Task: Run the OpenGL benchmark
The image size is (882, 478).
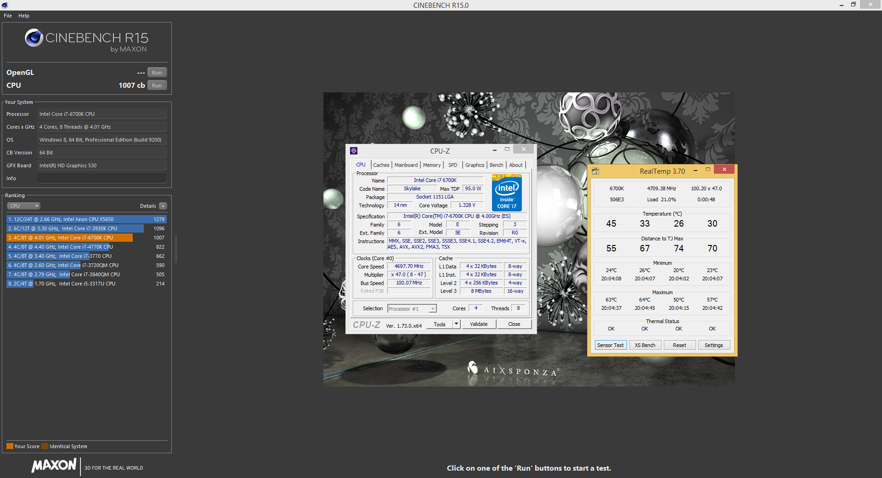Action: (157, 73)
